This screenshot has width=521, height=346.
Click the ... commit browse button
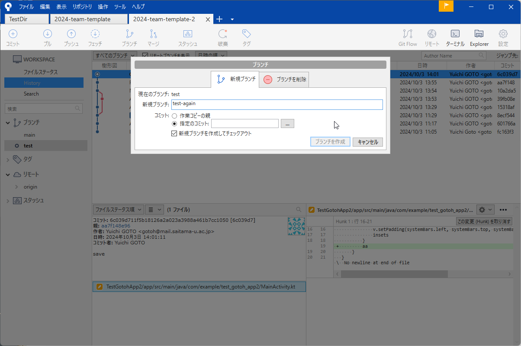coord(288,124)
